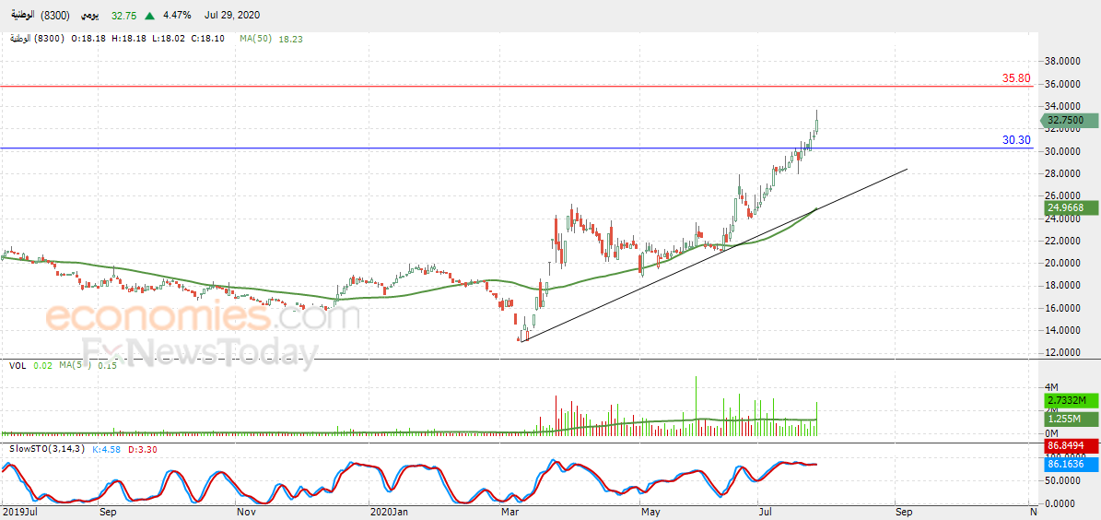Click the 14.0000 price axis label

(1063, 330)
